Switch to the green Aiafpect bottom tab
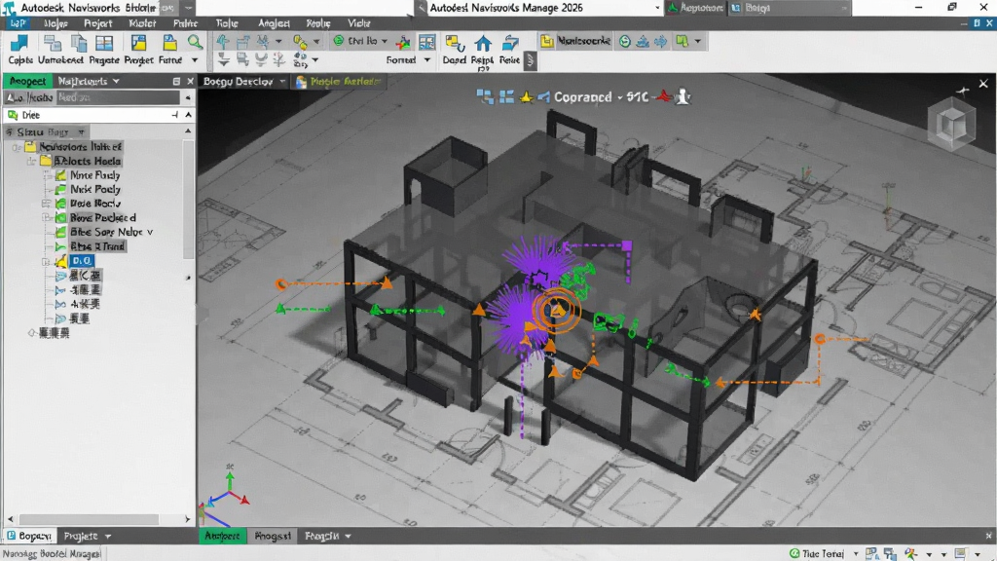Image resolution: width=997 pixels, height=561 pixels. point(223,537)
